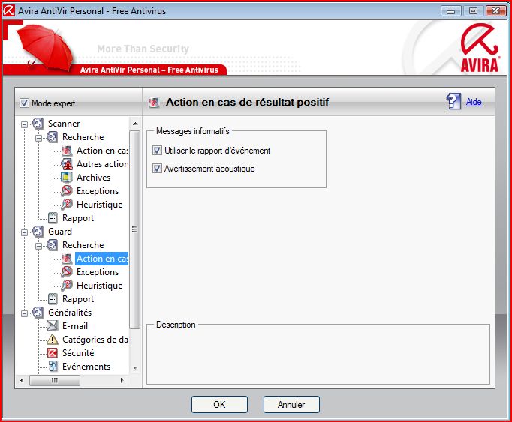
Task: Click the Rapport icon under Guard
Action: pos(53,299)
